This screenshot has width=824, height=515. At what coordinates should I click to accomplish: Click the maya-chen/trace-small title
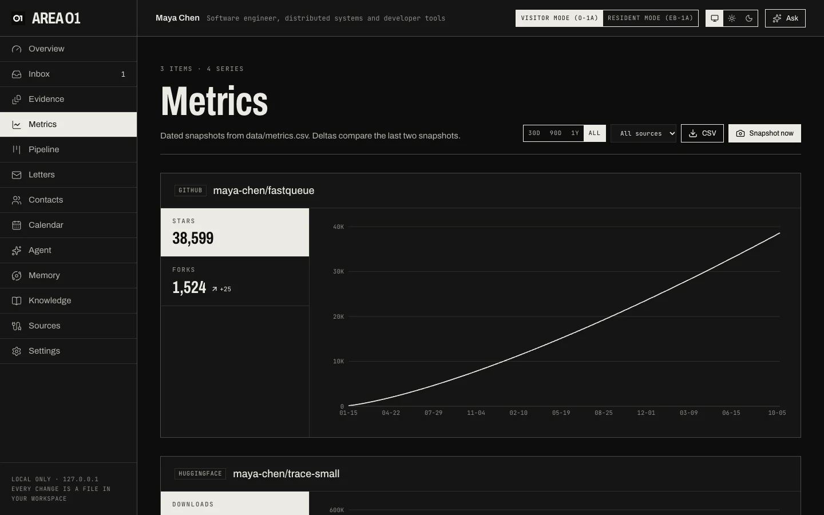click(286, 474)
